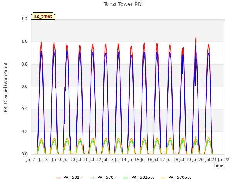Select the PRI_532out legend label
247x185 pixels.
coord(142,177)
